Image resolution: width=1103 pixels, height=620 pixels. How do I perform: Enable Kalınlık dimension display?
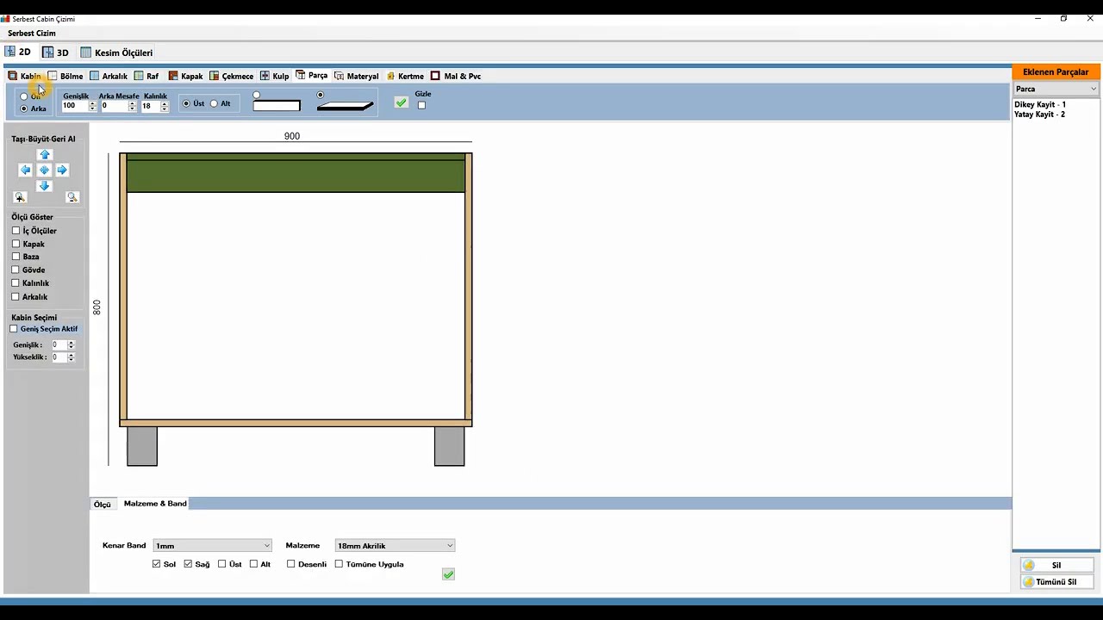coord(16,282)
